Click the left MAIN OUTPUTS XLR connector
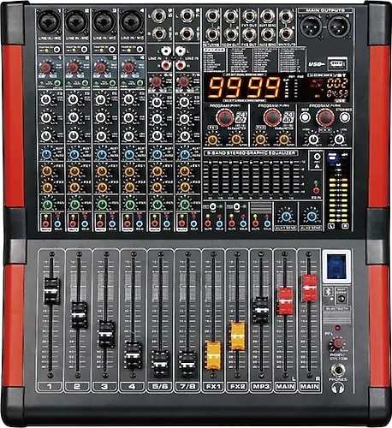Viewport: 392px width, 428px height. click(312, 27)
